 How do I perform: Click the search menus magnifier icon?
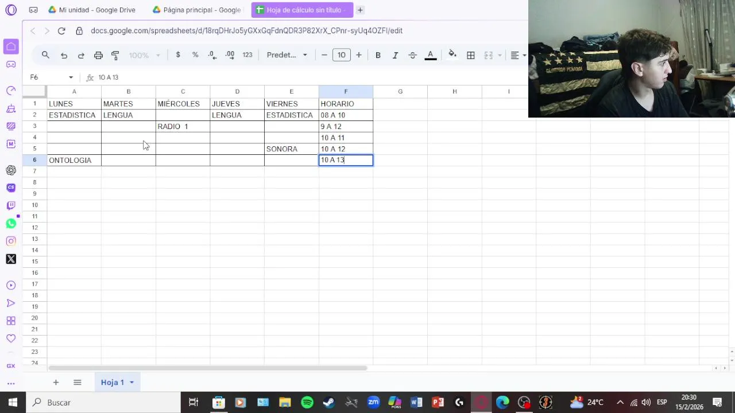[45, 55]
